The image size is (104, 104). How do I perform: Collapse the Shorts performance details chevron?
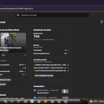coord(25,55)
